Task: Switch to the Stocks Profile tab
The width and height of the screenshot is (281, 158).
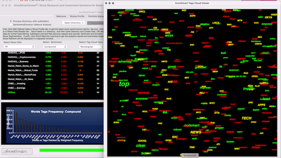Action: tap(77, 16)
